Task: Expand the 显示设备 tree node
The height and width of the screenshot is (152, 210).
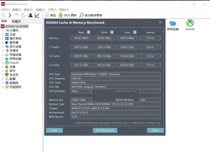Action: click(3, 46)
